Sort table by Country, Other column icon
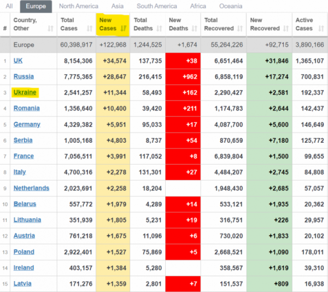Viewport: 328px width, 292px height. pyautogui.click(x=50, y=28)
